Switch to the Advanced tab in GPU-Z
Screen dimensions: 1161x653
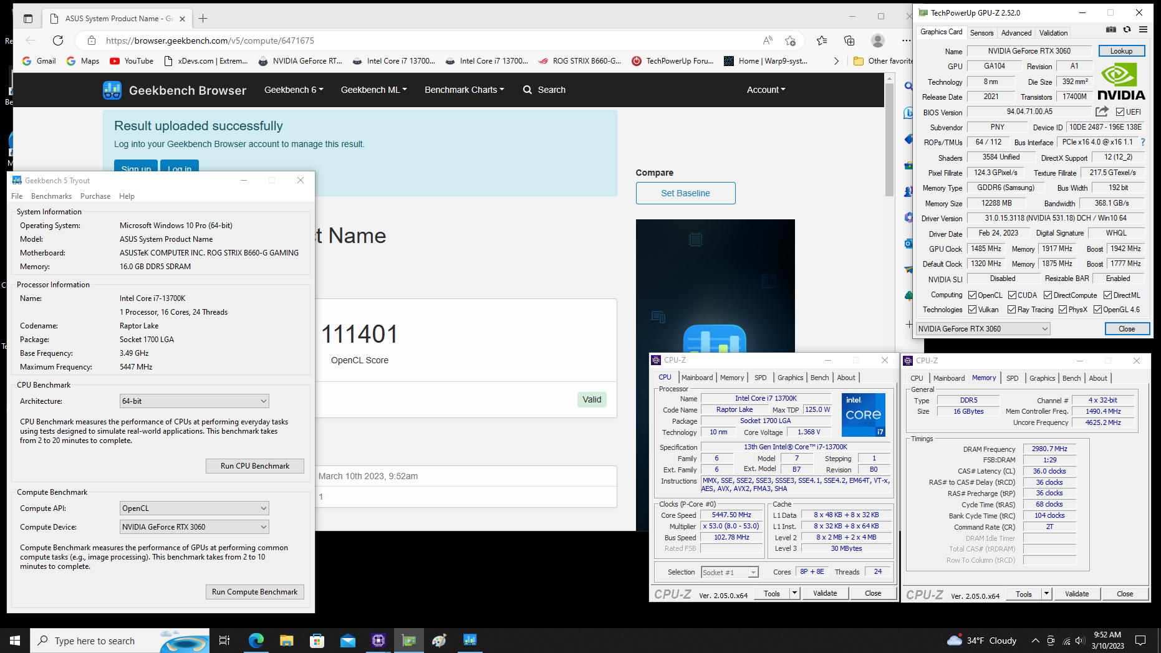click(1016, 33)
